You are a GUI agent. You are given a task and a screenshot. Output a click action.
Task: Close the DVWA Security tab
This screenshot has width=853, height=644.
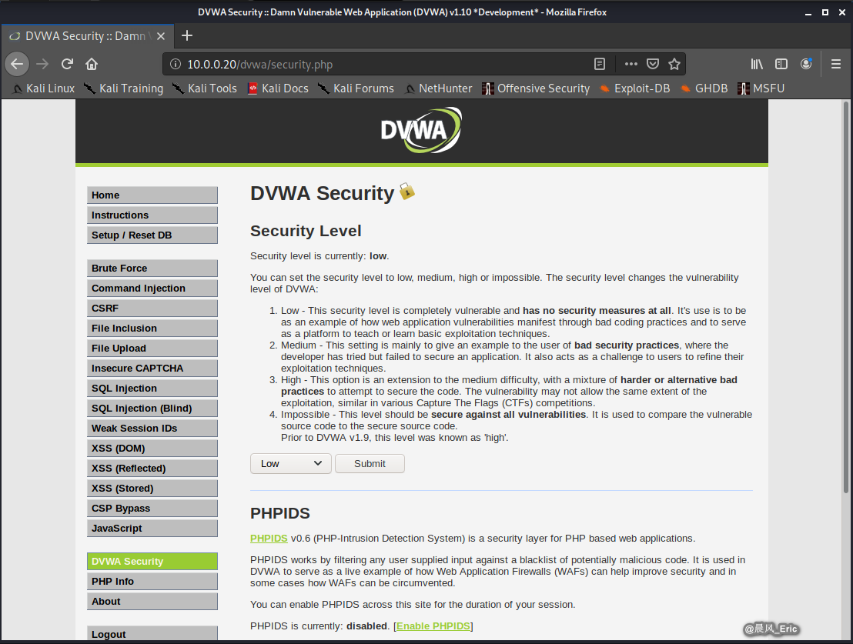(x=161, y=36)
